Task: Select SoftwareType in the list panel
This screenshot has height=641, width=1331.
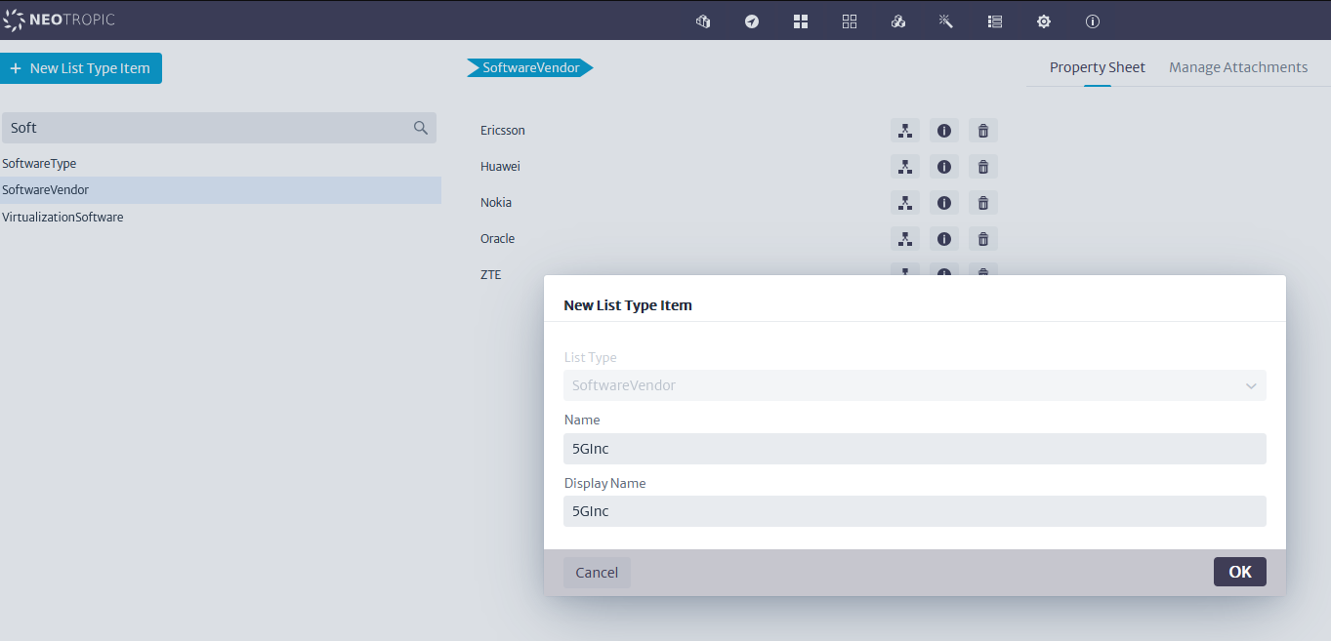Action: coord(39,163)
